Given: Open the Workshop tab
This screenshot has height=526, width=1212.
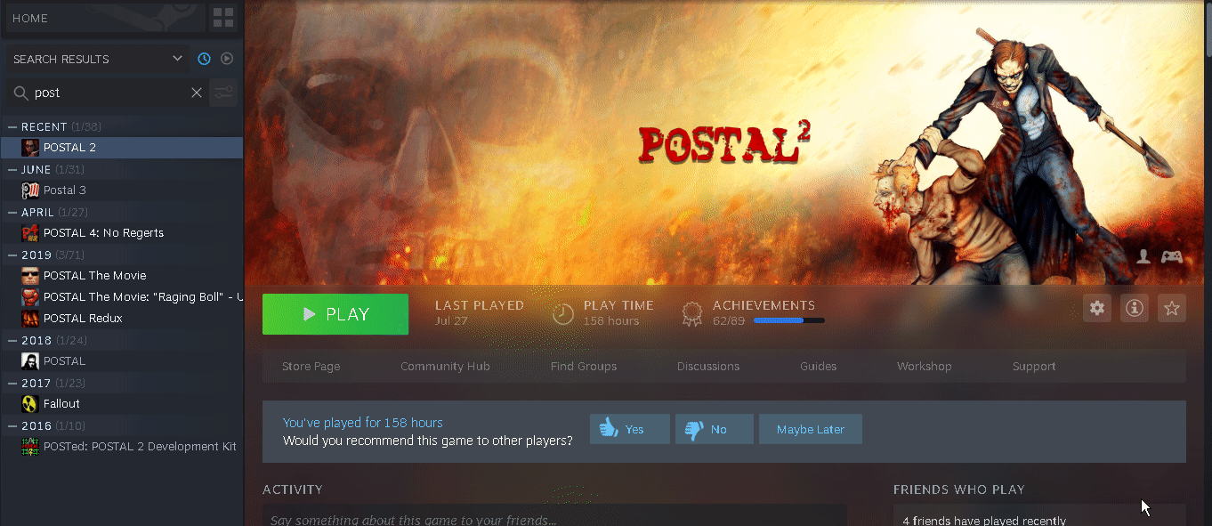Looking at the screenshot, I should (x=924, y=366).
